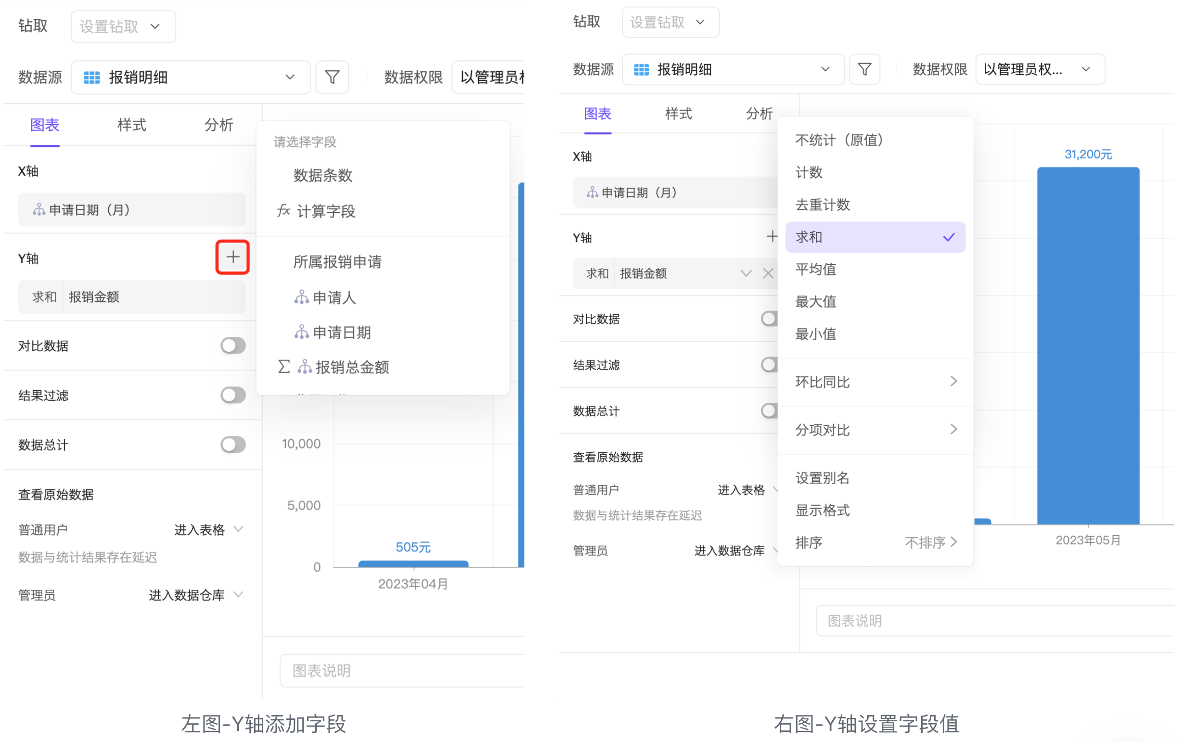Choose 设置别名 menu entry
Image resolution: width=1184 pixels, height=742 pixels.
tap(875, 477)
